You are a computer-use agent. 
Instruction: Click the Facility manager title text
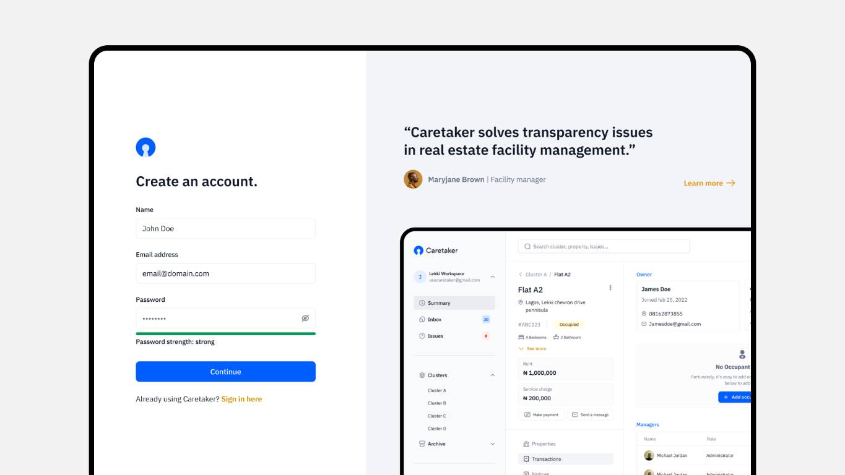coord(518,179)
